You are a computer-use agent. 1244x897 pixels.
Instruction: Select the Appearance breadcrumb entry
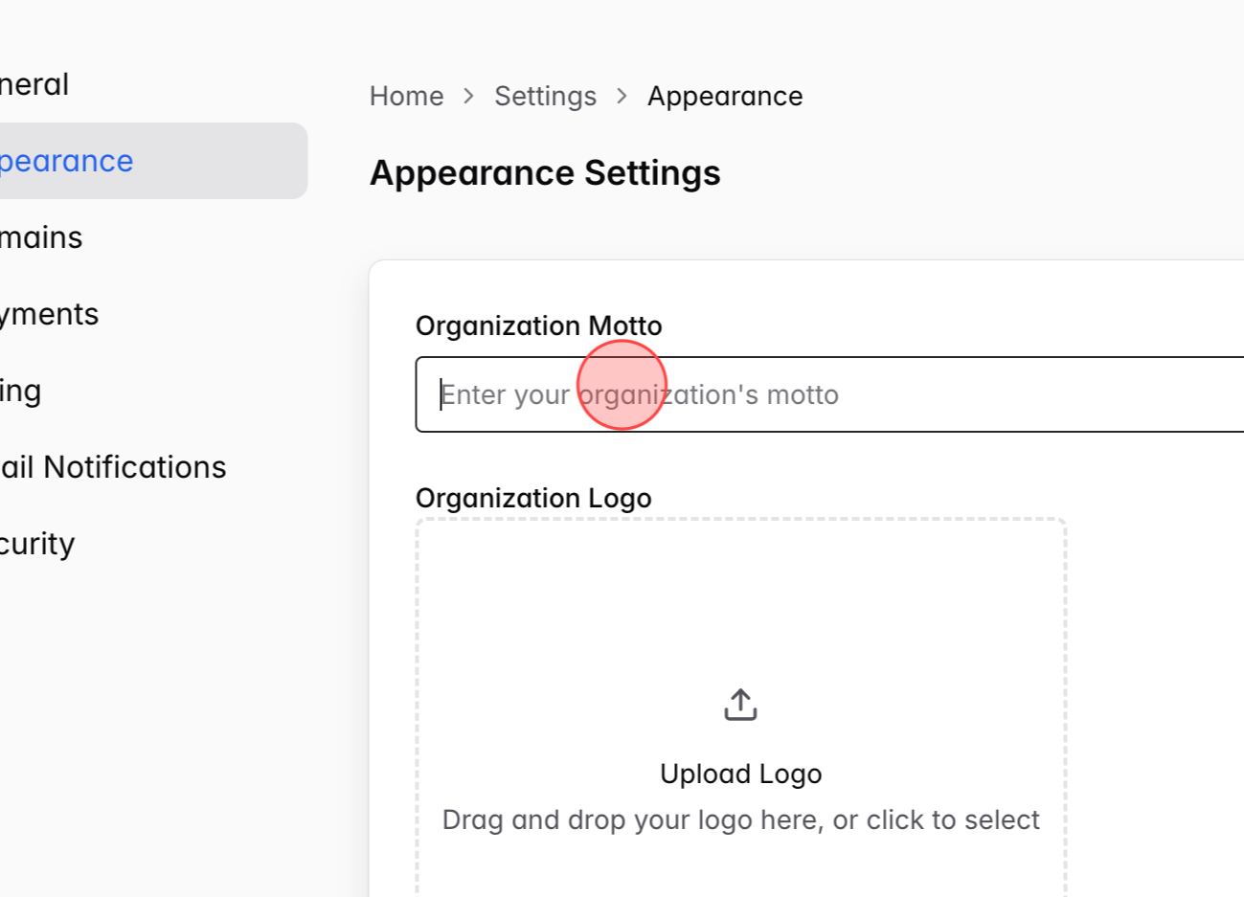pyautogui.click(x=725, y=96)
